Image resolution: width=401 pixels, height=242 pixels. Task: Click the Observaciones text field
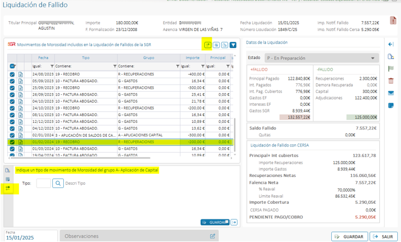[x=139, y=236]
